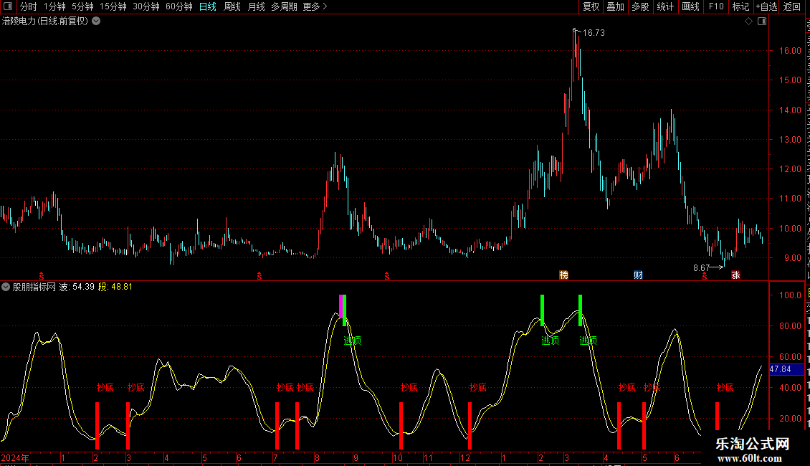810x466 pixels.
Task: Click the 财 financial report marker
Action: tap(638, 275)
